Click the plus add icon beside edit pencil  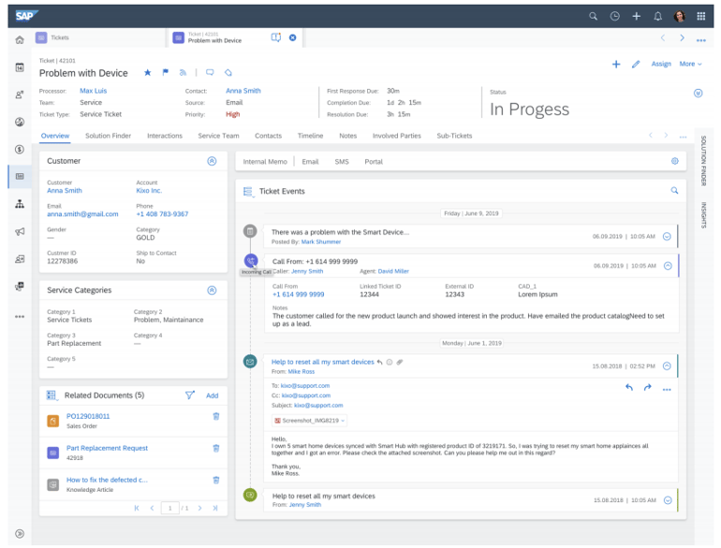click(616, 65)
